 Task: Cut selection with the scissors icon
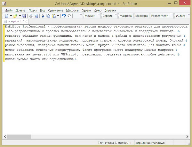click(x=43, y=16)
